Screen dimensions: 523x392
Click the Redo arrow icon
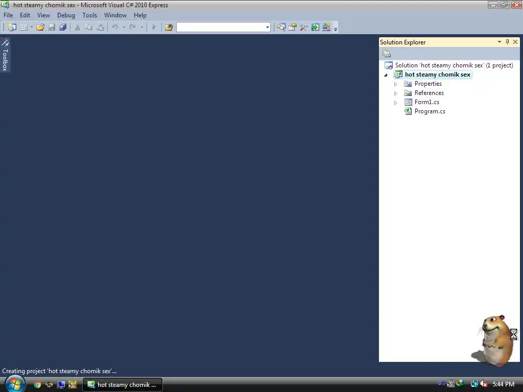[133, 28]
